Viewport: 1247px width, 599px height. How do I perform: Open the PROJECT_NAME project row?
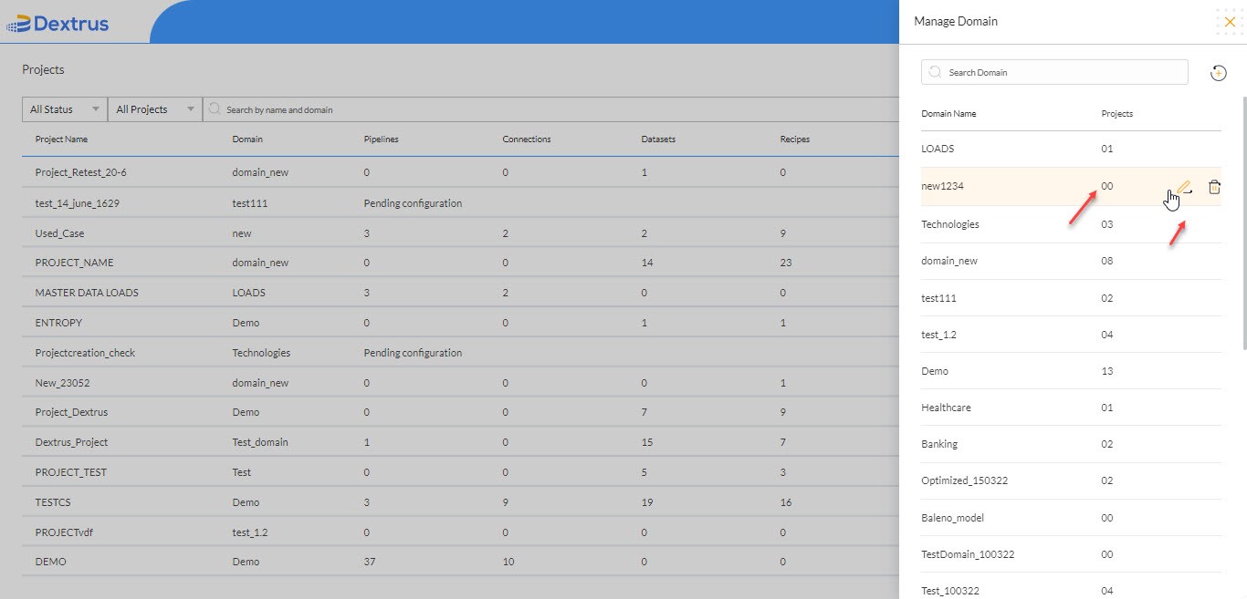click(460, 263)
